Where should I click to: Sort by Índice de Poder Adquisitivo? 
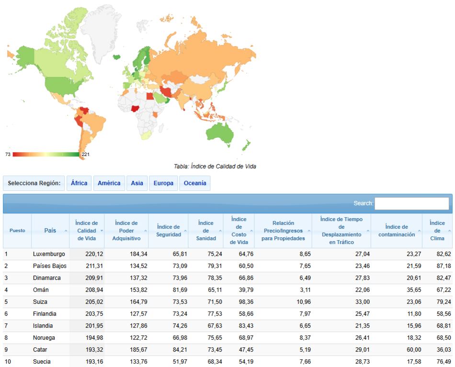[x=126, y=231]
